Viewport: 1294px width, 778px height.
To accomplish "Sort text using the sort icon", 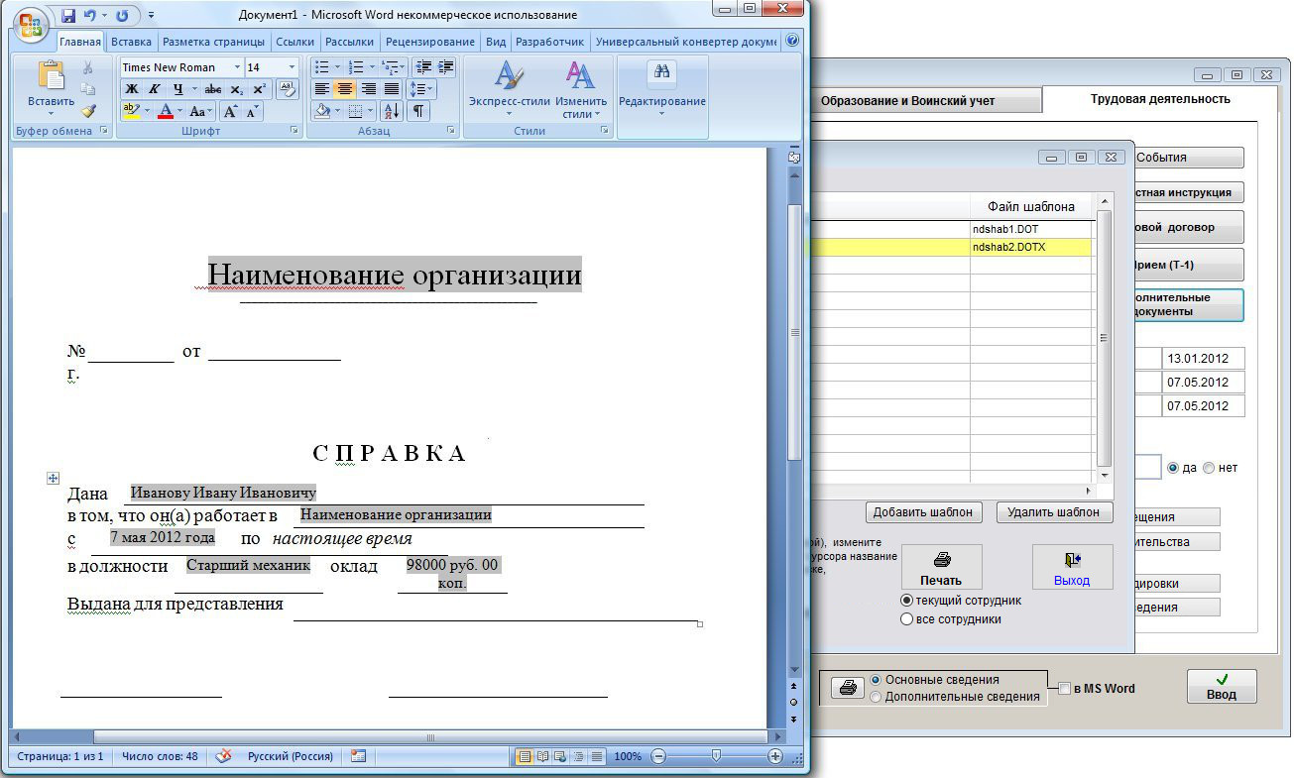I will click(x=391, y=112).
